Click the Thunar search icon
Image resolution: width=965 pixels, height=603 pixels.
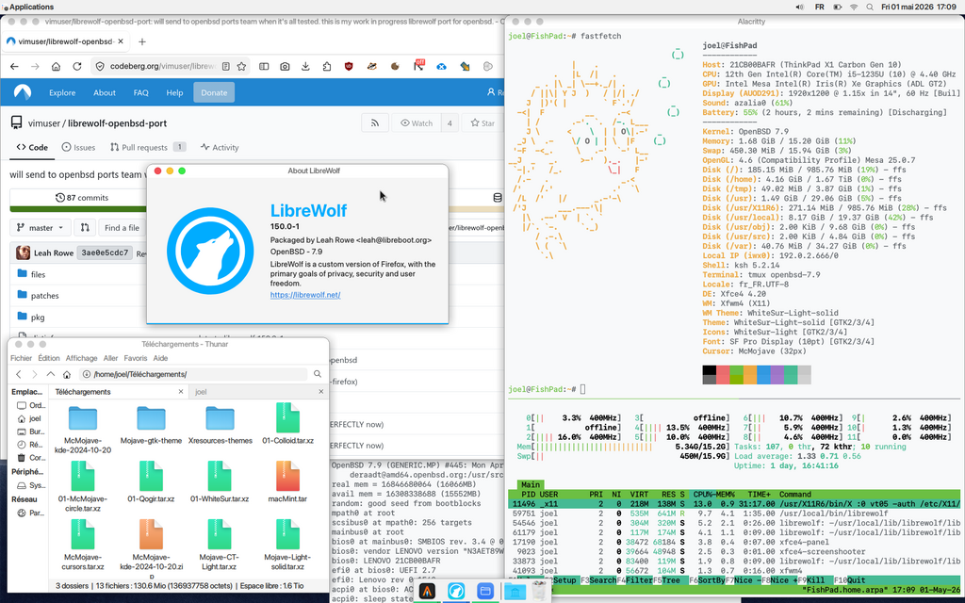[x=318, y=374]
